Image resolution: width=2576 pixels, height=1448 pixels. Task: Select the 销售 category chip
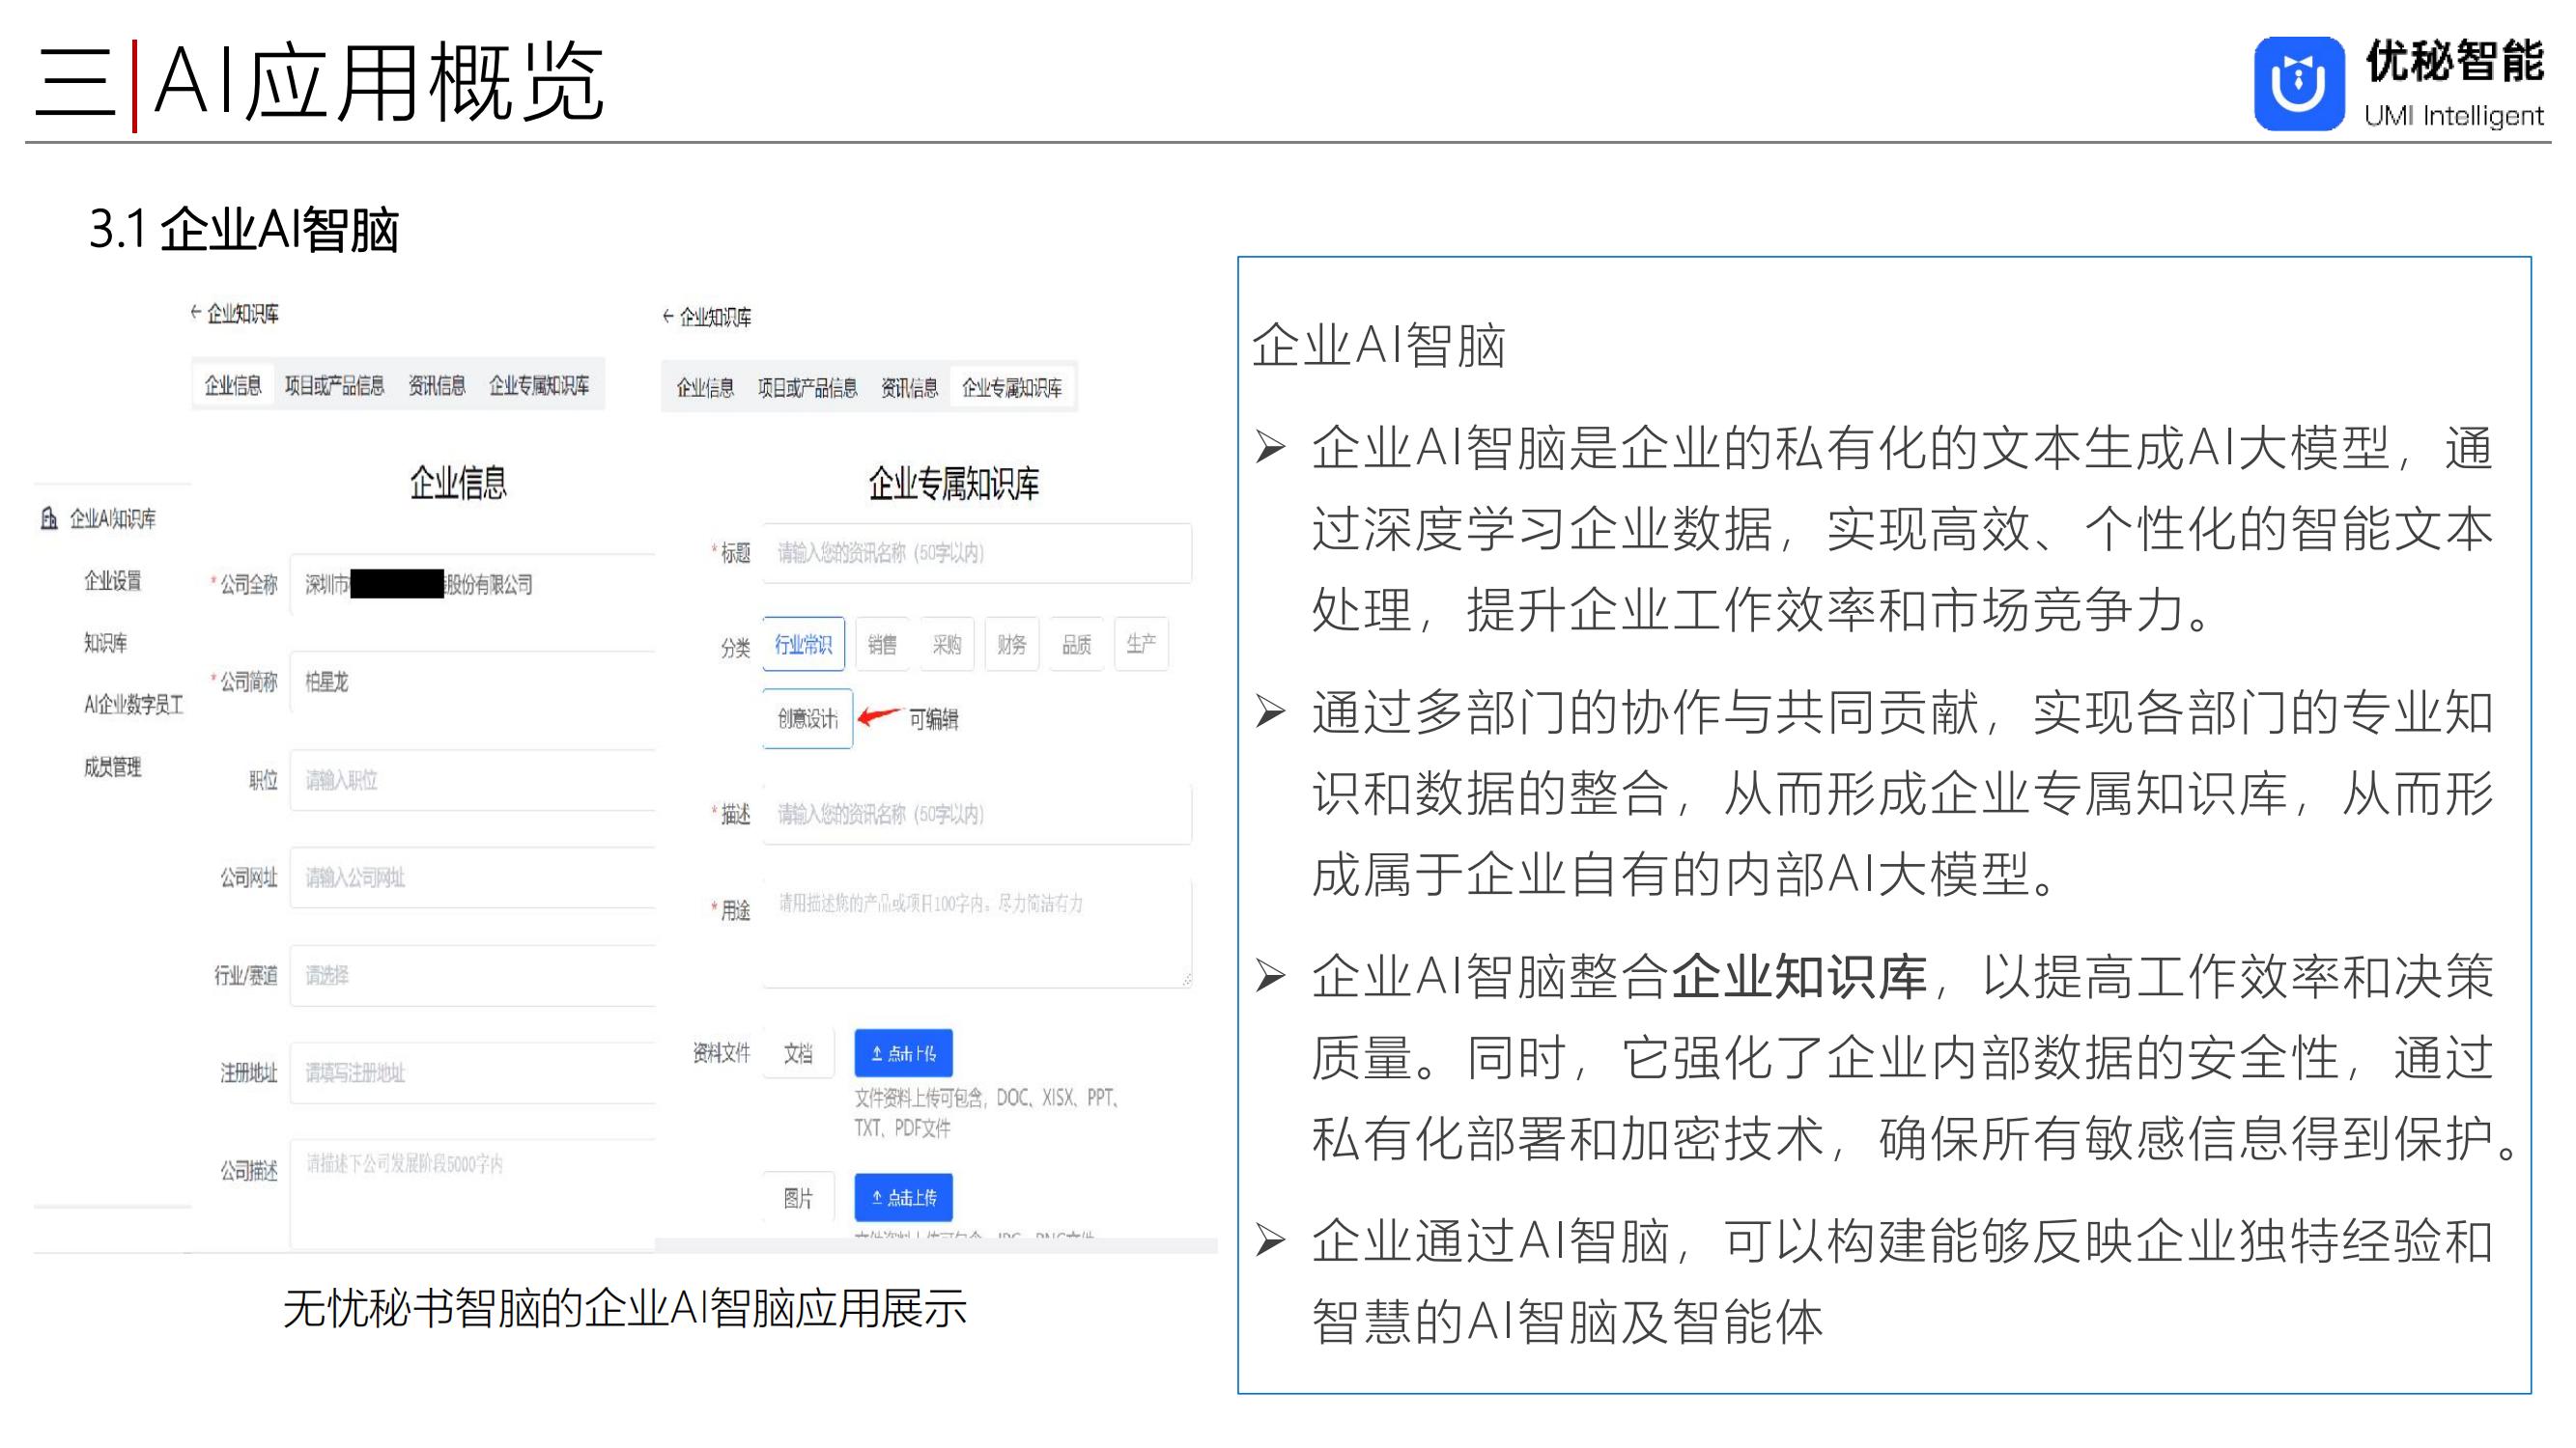pyautogui.click(x=881, y=645)
